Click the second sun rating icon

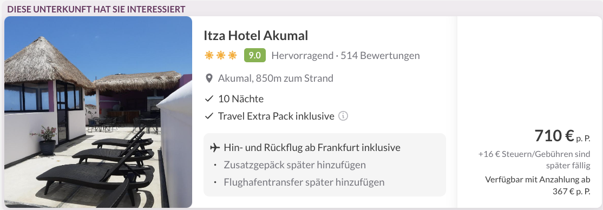tap(221, 56)
